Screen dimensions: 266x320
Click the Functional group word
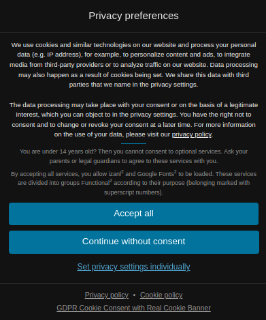(95, 183)
